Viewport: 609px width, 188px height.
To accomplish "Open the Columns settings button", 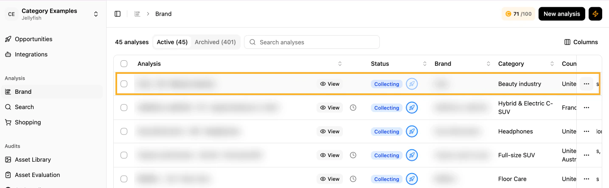I will [581, 42].
